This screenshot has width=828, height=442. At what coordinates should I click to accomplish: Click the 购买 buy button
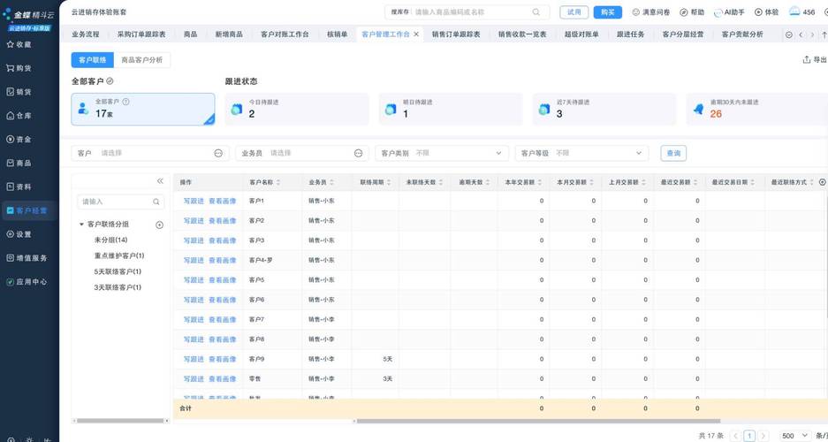[x=607, y=12]
